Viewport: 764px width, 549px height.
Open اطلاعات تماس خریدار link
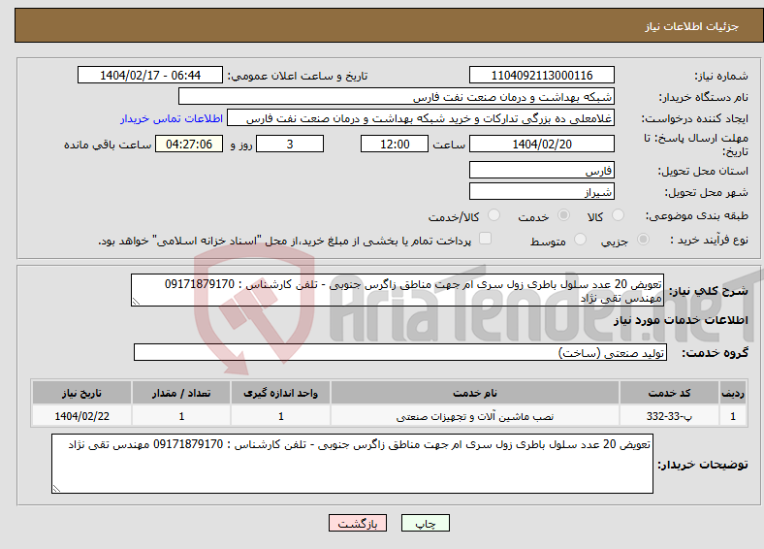pyautogui.click(x=171, y=118)
